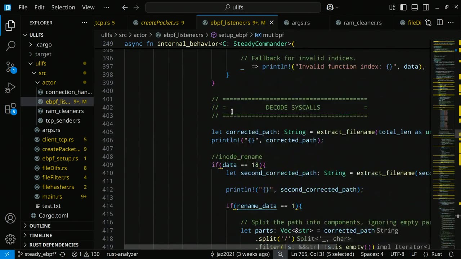Change the UTF-8 file encoding
461x259 pixels.
397,254
